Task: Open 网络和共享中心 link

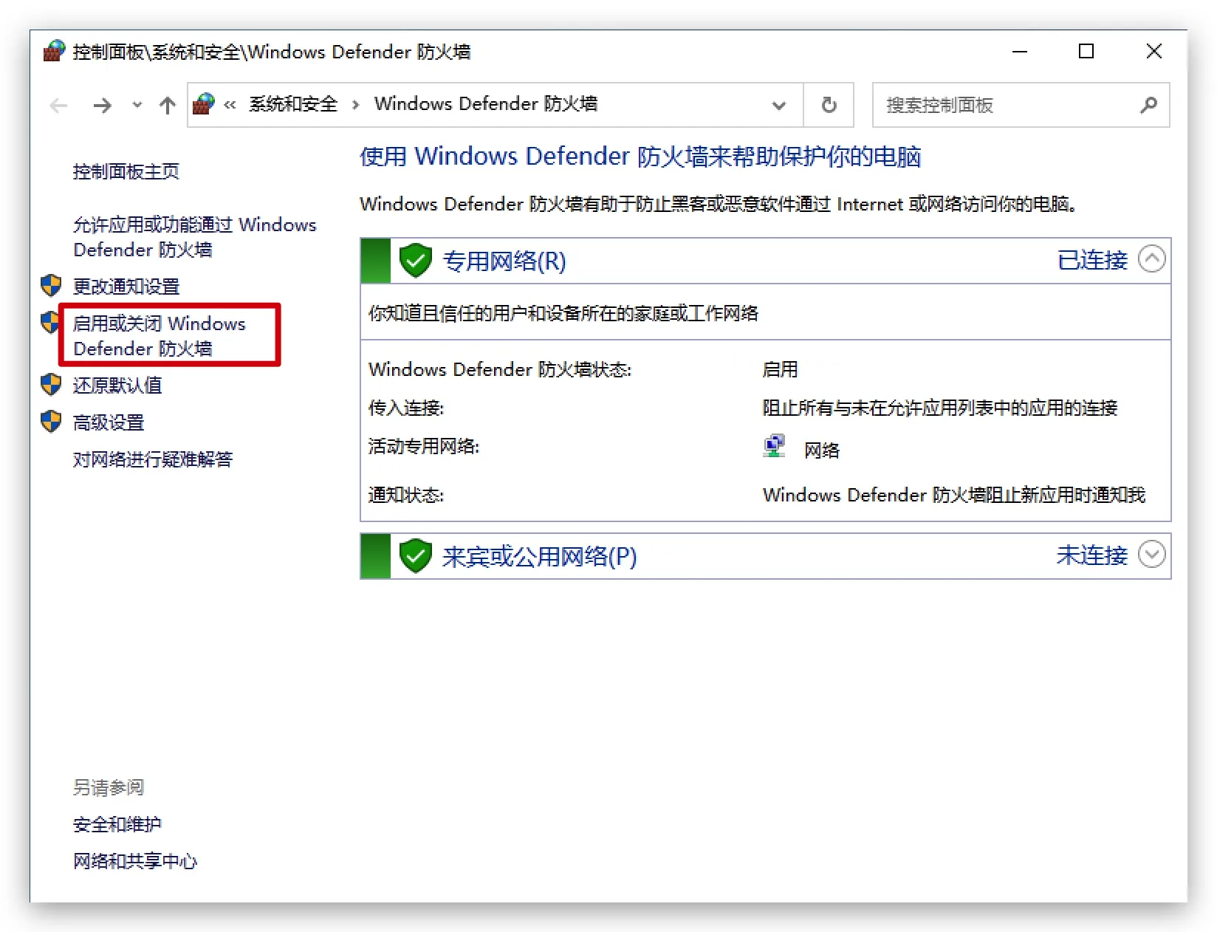Action: point(135,861)
